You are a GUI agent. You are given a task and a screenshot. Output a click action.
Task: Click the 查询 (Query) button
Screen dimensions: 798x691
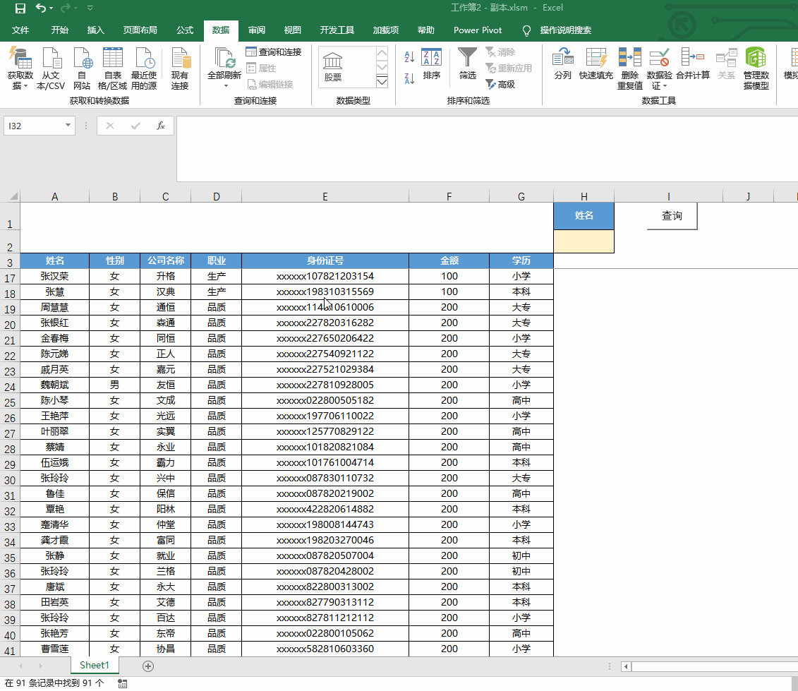coord(672,216)
